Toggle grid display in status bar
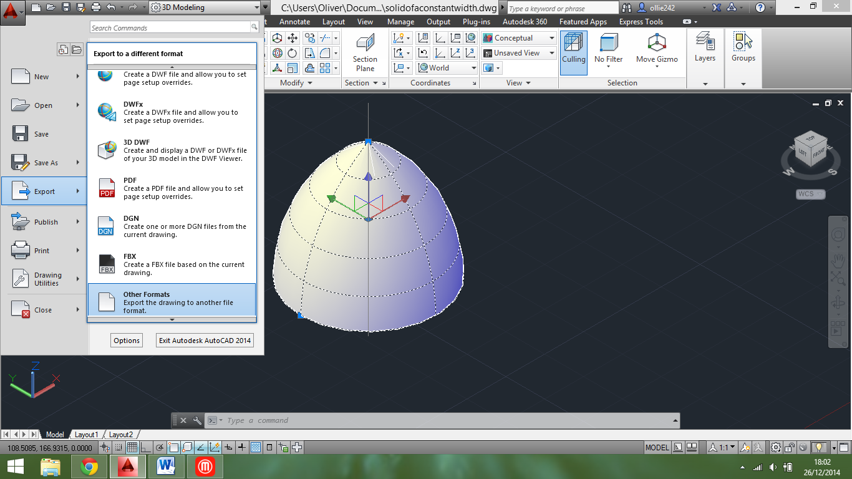Screen dimensions: 852x479 [132, 447]
